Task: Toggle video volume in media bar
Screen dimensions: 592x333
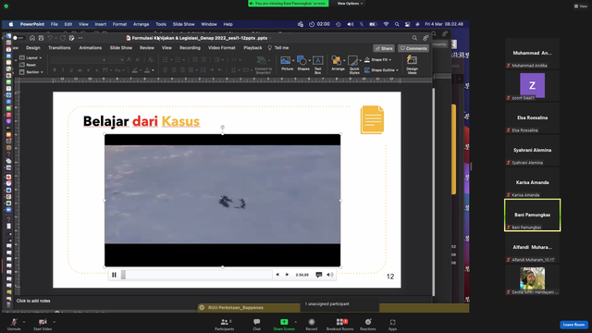Action: 329,275
